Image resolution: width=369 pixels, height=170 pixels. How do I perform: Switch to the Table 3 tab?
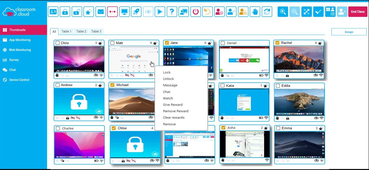[96, 31]
